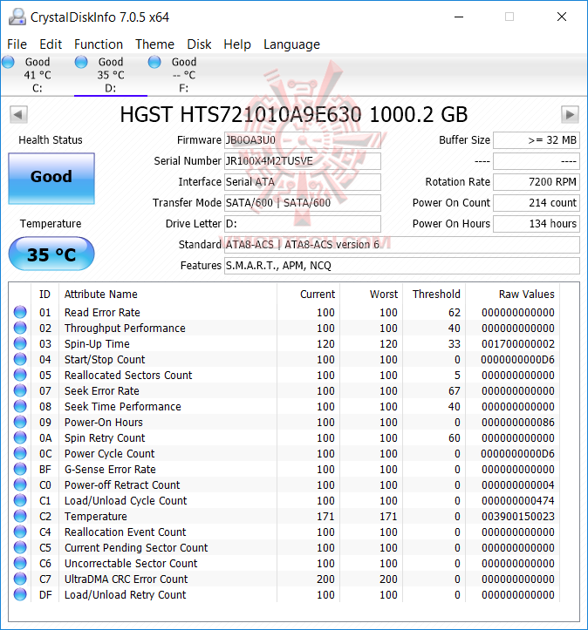Click the Good health status button

(x=51, y=178)
